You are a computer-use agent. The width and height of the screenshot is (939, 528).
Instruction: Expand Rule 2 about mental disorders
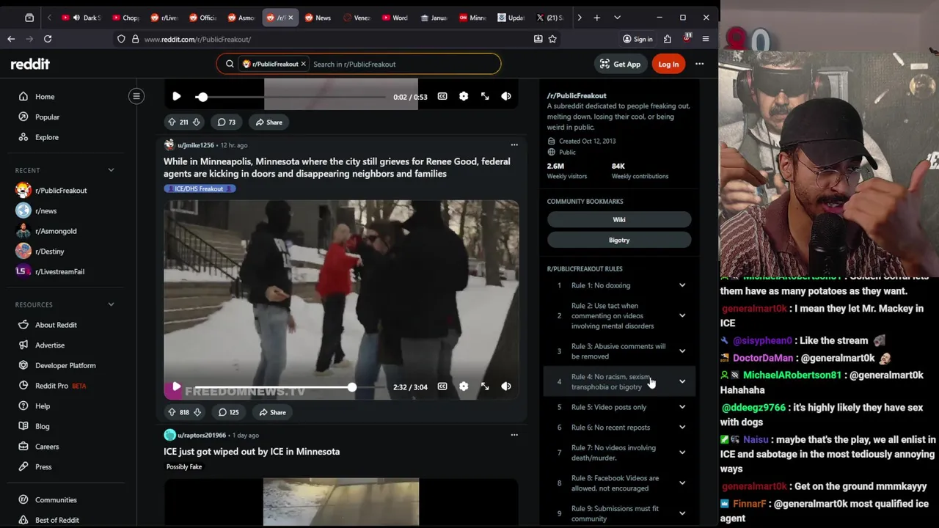(619, 316)
